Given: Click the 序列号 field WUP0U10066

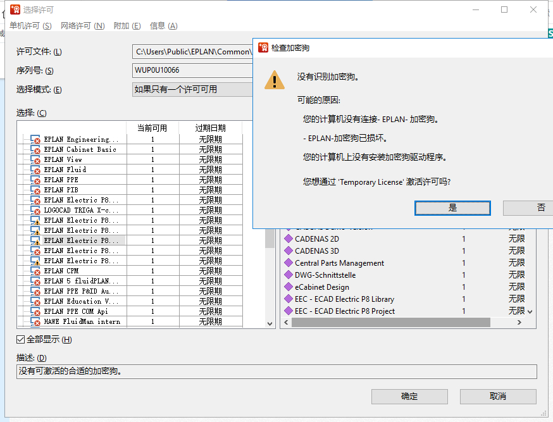Looking at the screenshot, I should coord(192,70).
